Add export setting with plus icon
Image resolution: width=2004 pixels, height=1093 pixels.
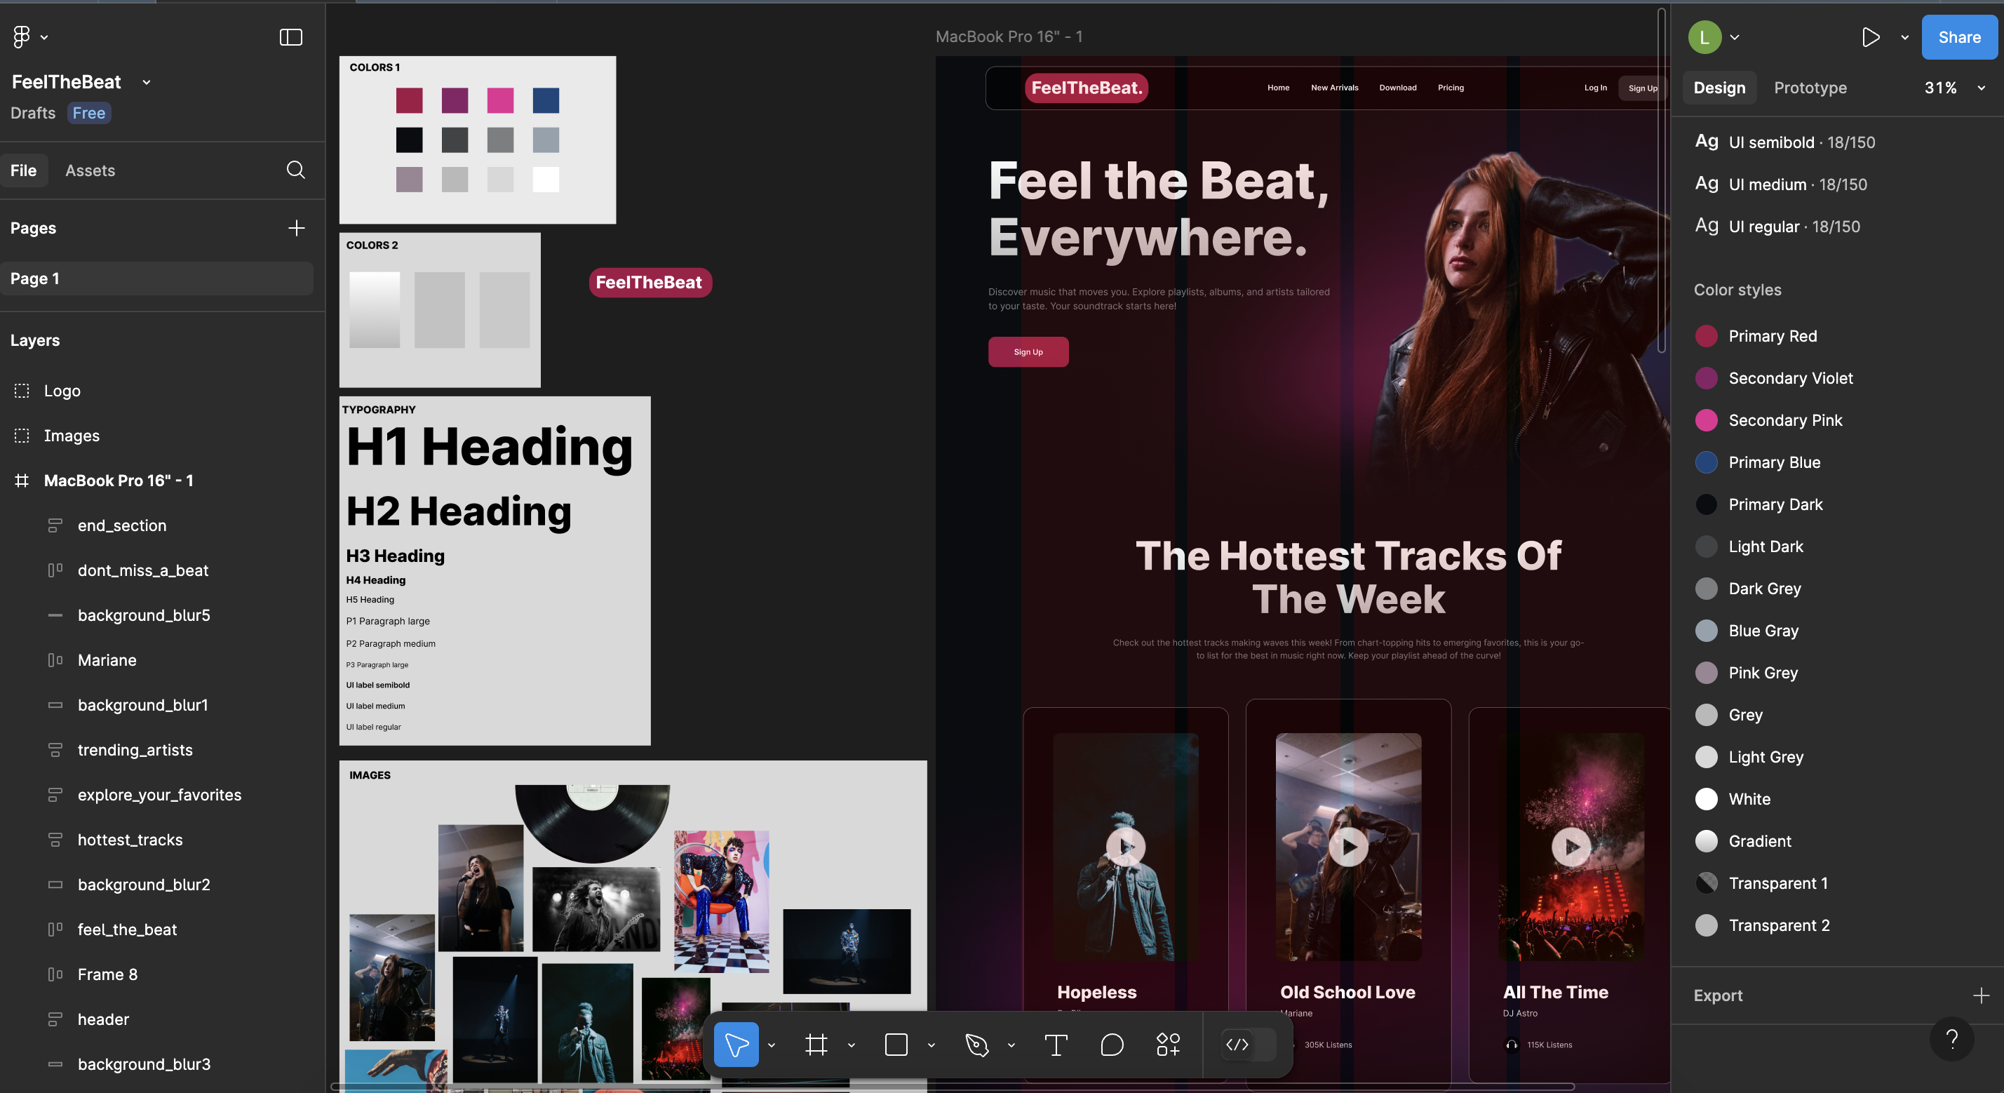(1981, 995)
